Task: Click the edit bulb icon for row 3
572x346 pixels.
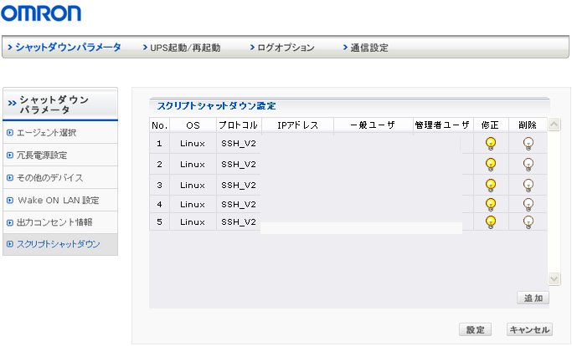Action: point(491,185)
